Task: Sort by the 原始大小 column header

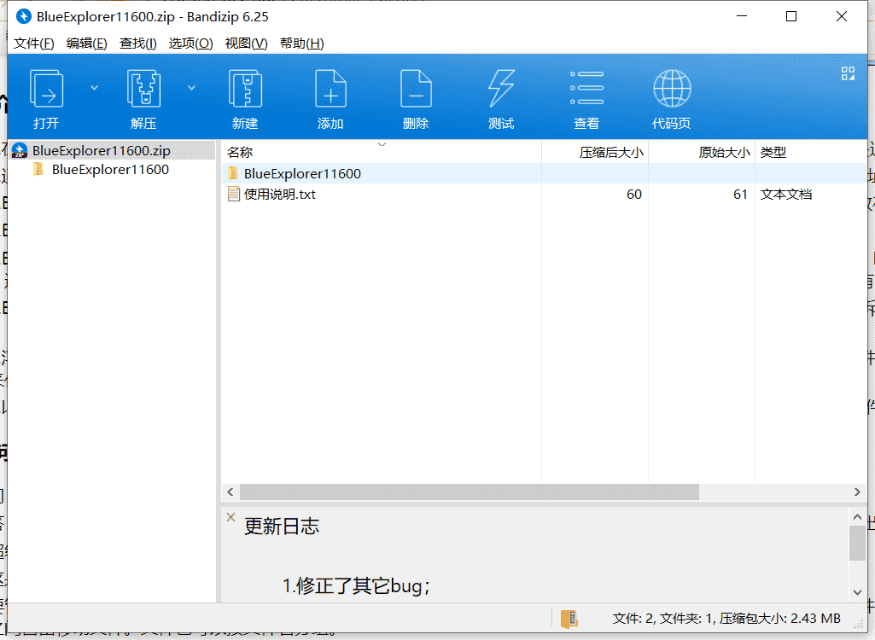Action: point(702,153)
